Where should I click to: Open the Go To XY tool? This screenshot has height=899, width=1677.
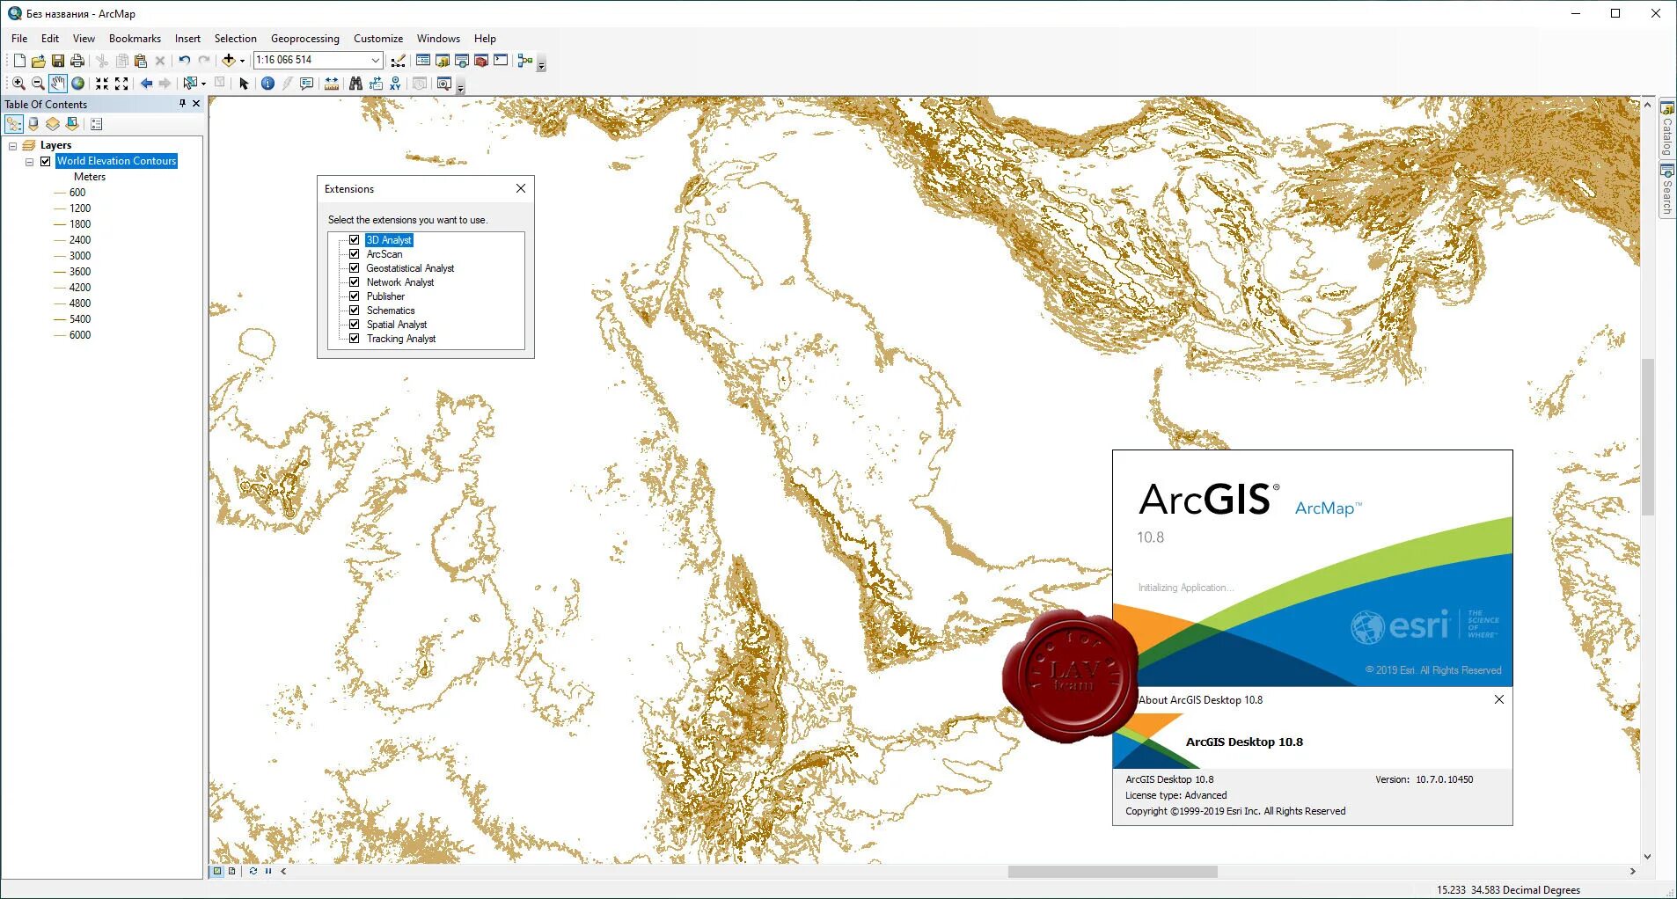pyautogui.click(x=395, y=84)
